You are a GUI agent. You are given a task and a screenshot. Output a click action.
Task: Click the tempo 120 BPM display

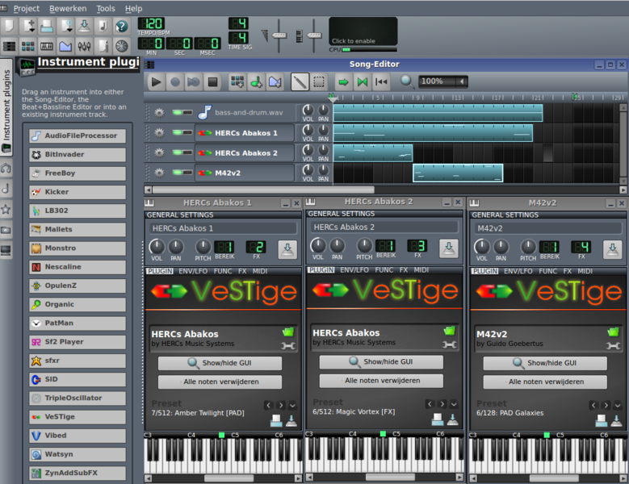151,23
